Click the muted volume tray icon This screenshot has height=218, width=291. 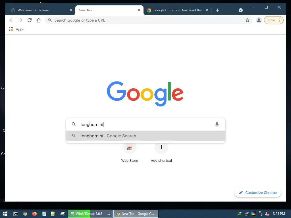click(x=267, y=214)
